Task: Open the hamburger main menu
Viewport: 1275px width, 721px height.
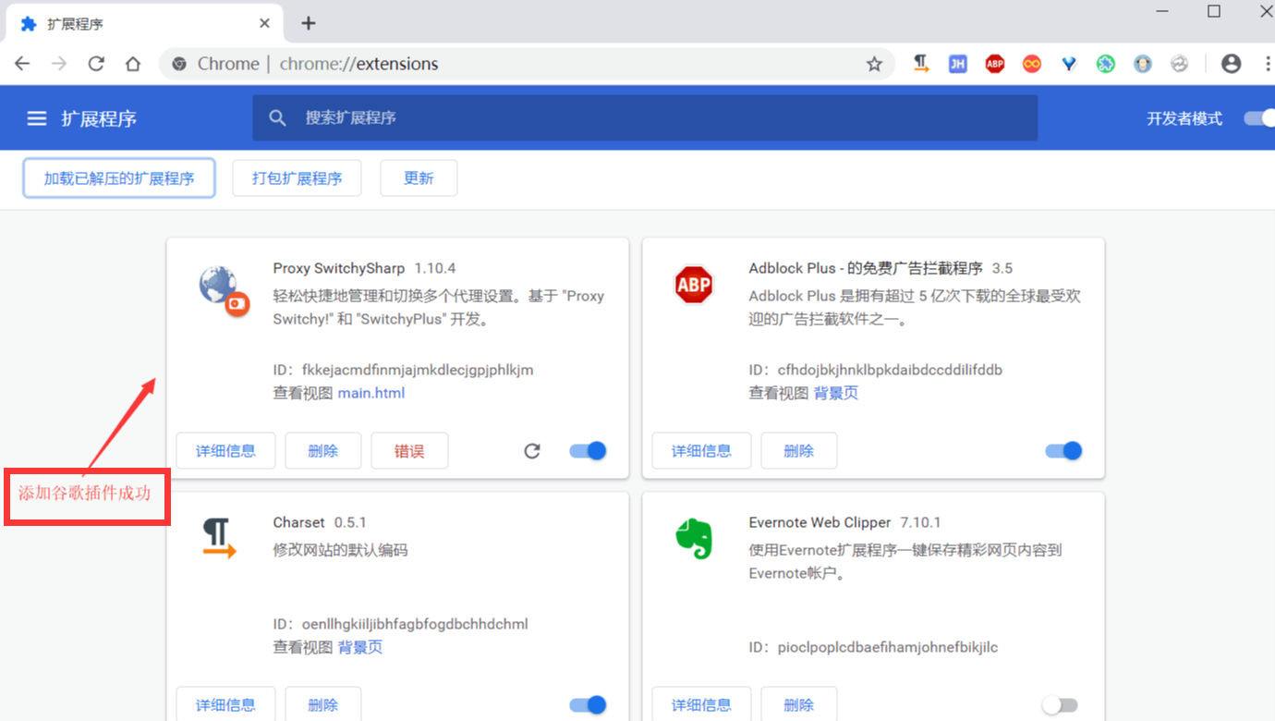Action: coord(37,118)
